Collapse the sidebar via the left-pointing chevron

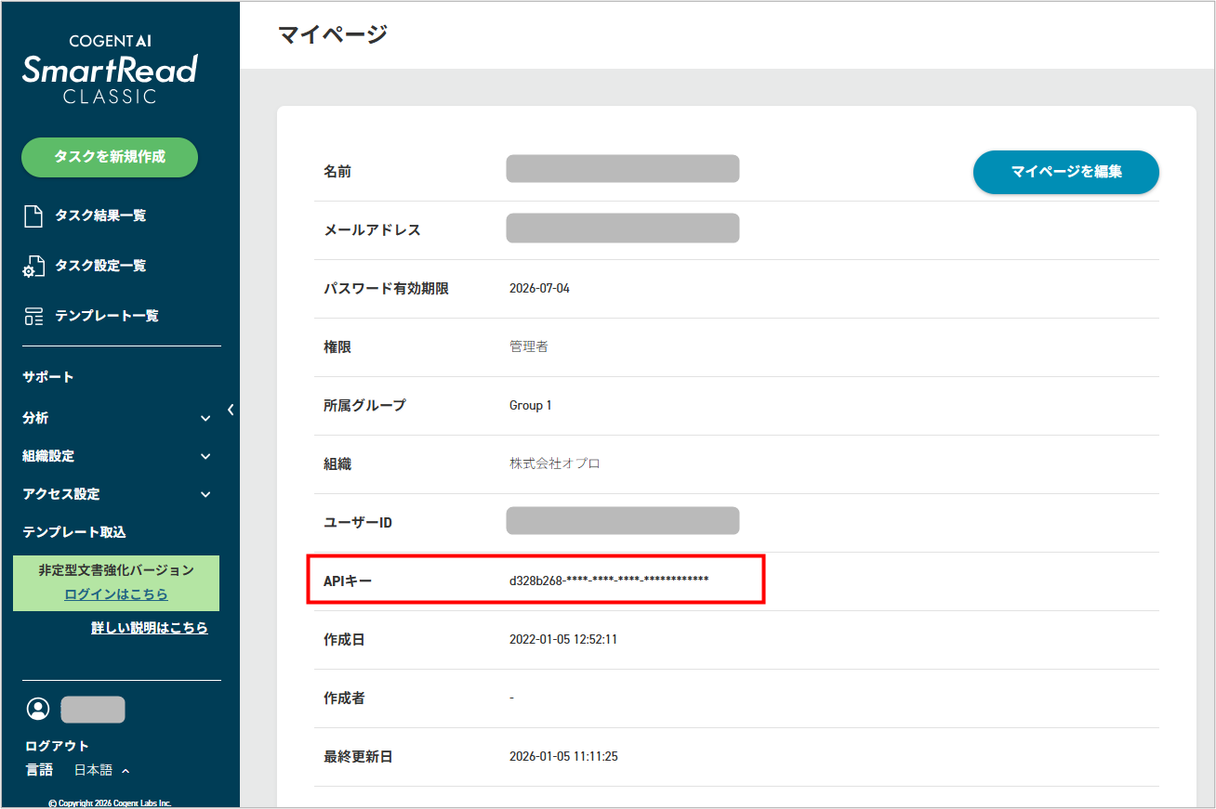[230, 409]
